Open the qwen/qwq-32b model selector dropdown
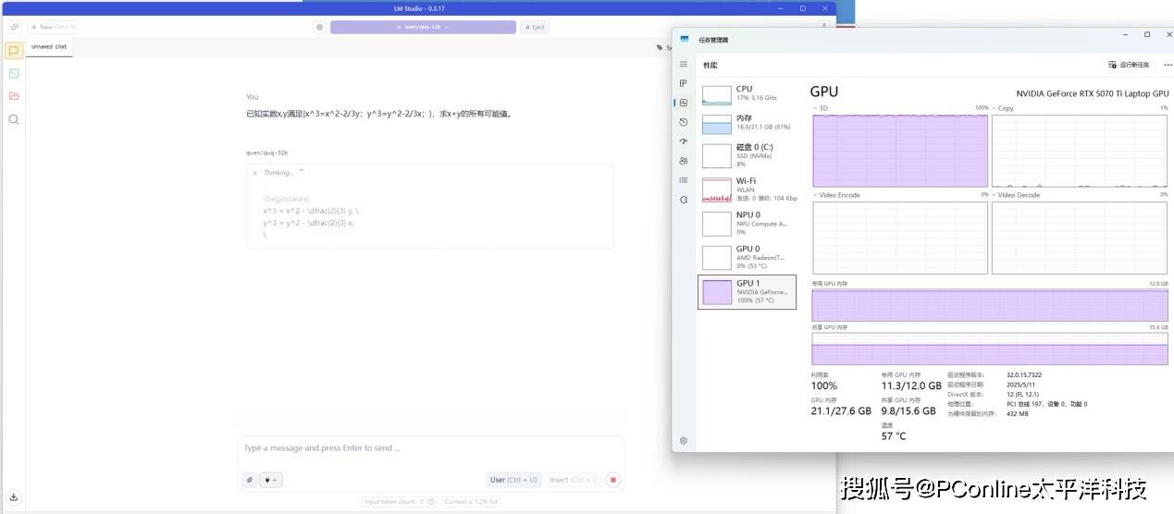This screenshot has height=514, width=1174. (423, 27)
